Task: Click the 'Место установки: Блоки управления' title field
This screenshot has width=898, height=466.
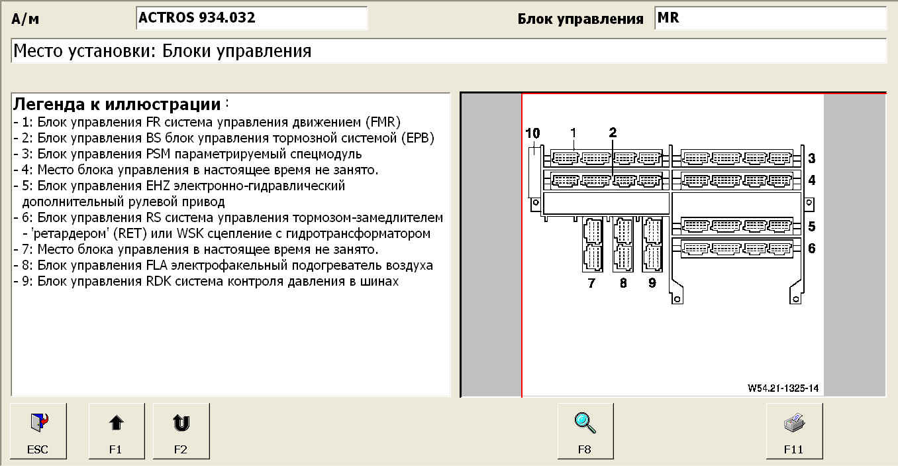Action: (x=449, y=51)
